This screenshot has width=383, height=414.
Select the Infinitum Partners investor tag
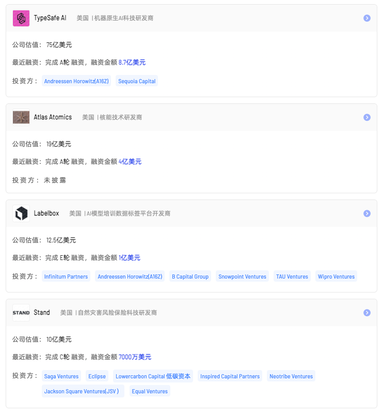(x=66, y=277)
